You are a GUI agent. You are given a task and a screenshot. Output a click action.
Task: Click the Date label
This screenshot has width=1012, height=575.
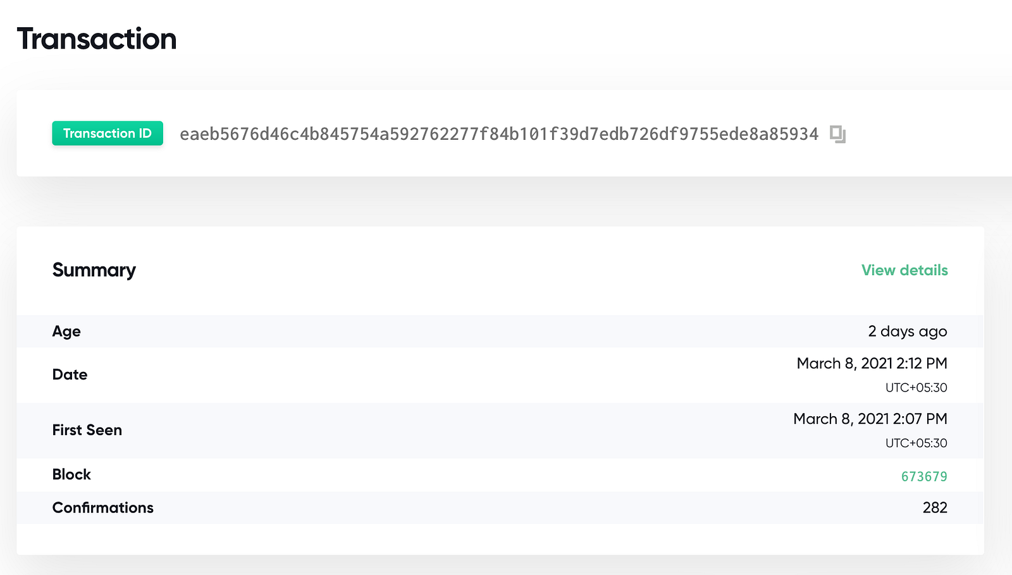coord(70,374)
